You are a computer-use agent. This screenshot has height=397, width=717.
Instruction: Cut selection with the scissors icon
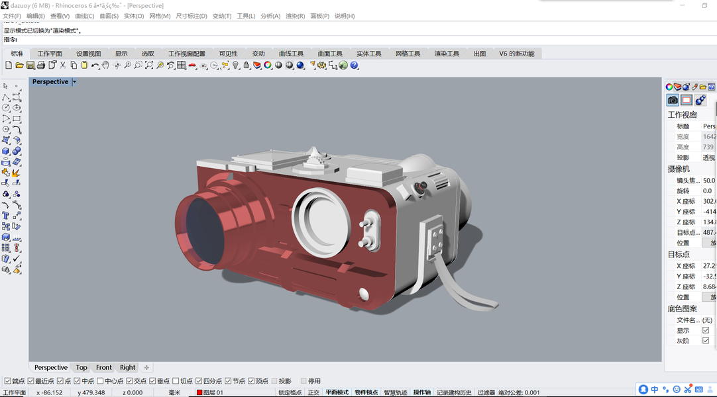point(63,66)
